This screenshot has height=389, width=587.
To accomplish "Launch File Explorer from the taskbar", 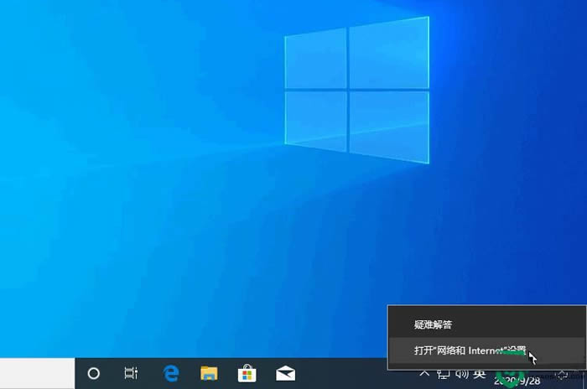I will tap(209, 373).
